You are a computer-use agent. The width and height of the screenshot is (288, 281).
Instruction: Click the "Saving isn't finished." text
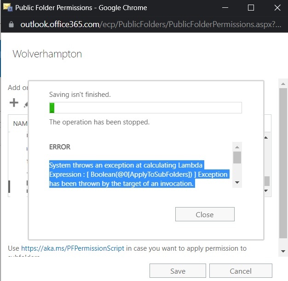point(80,95)
